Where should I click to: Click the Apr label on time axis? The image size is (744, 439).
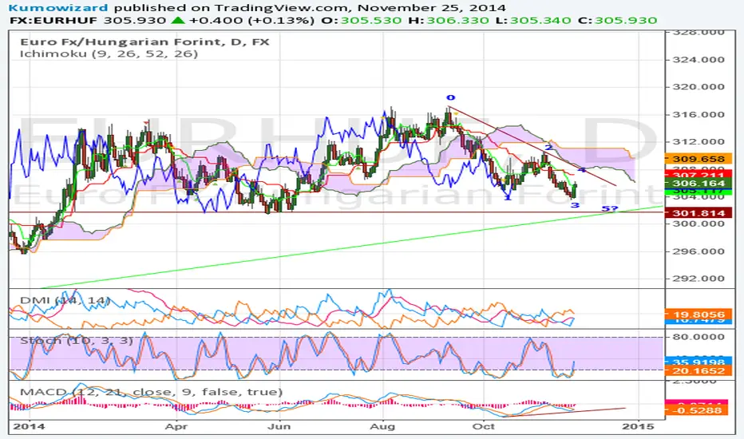(176, 426)
